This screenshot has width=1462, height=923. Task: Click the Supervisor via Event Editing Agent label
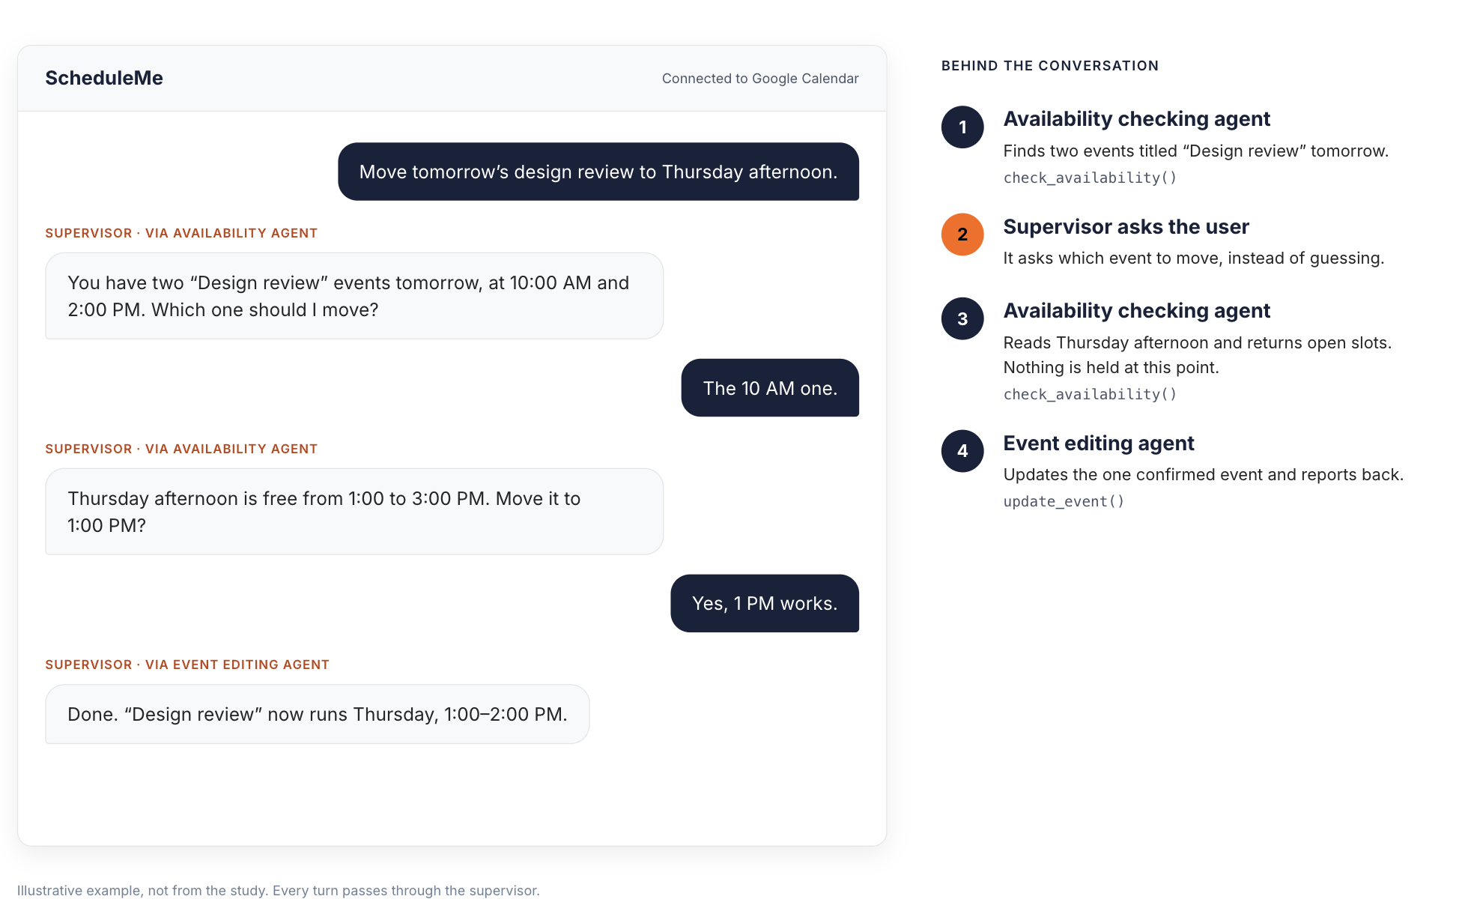pos(187,665)
